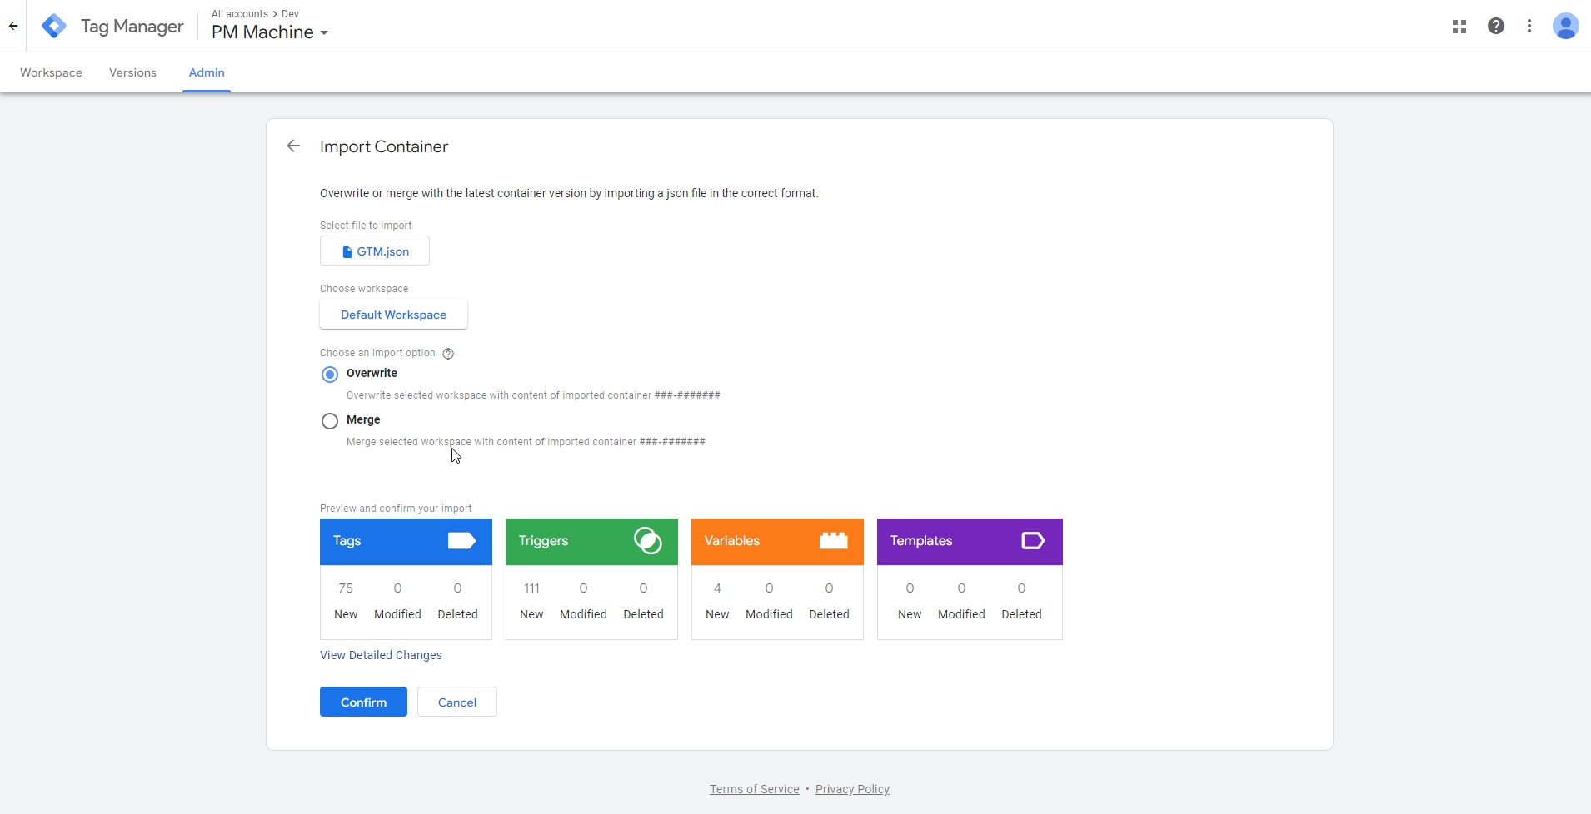This screenshot has height=814, width=1591.
Task: Click the orange Variables card header
Action: pos(777,542)
